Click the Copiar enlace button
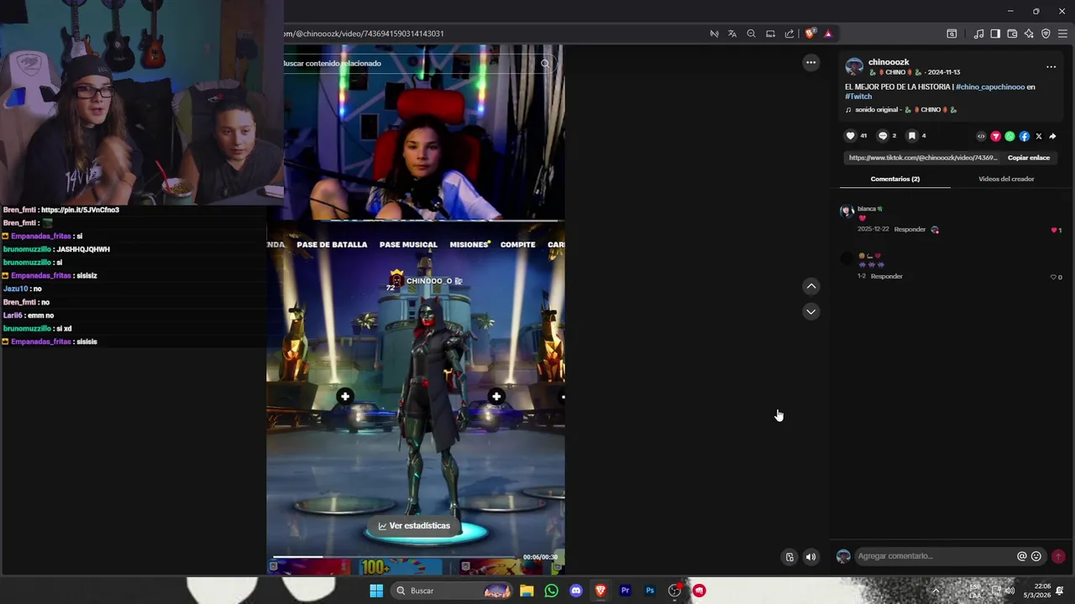This screenshot has width=1075, height=604. [1029, 158]
